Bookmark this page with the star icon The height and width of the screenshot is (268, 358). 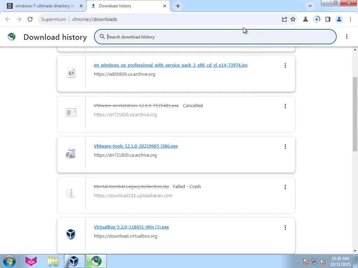293,20
